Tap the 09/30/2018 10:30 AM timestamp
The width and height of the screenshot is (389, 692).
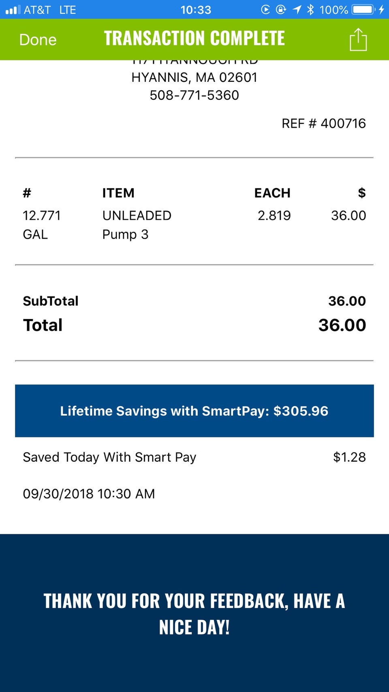(89, 494)
